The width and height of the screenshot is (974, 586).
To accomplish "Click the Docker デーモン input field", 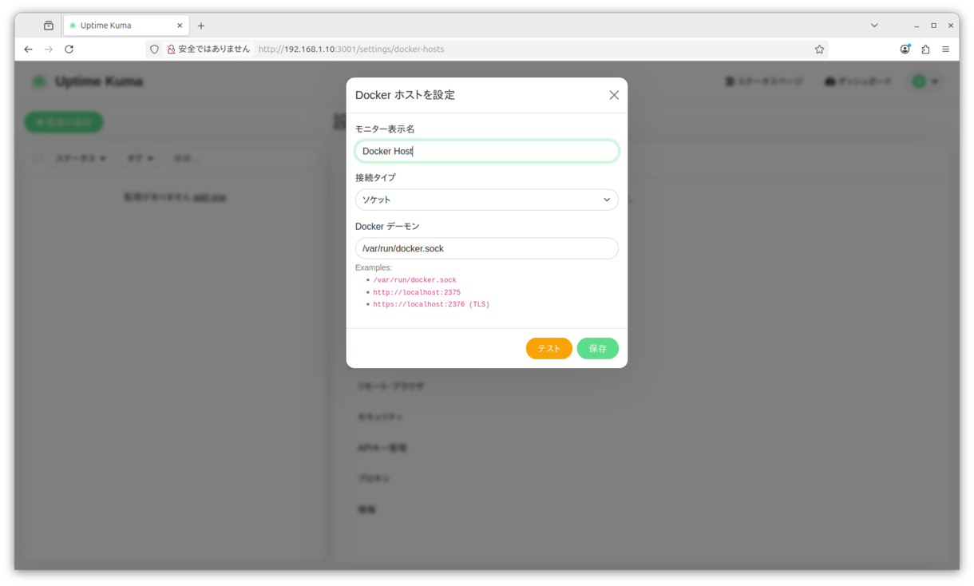I will (486, 248).
